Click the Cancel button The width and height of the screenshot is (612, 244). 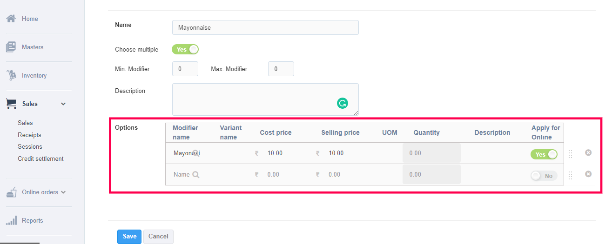158,236
